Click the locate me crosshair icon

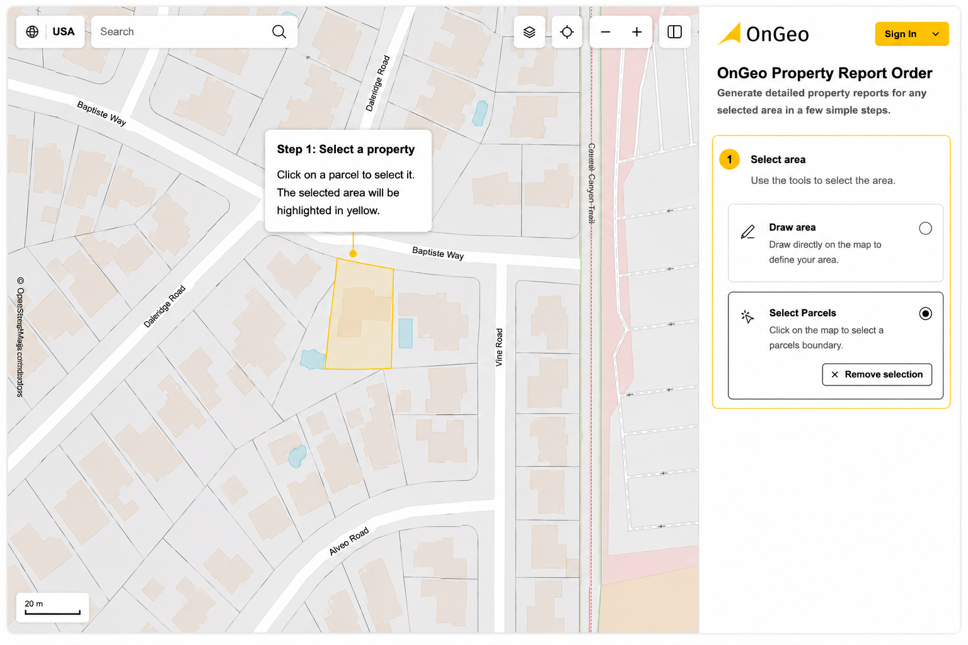[x=567, y=32]
